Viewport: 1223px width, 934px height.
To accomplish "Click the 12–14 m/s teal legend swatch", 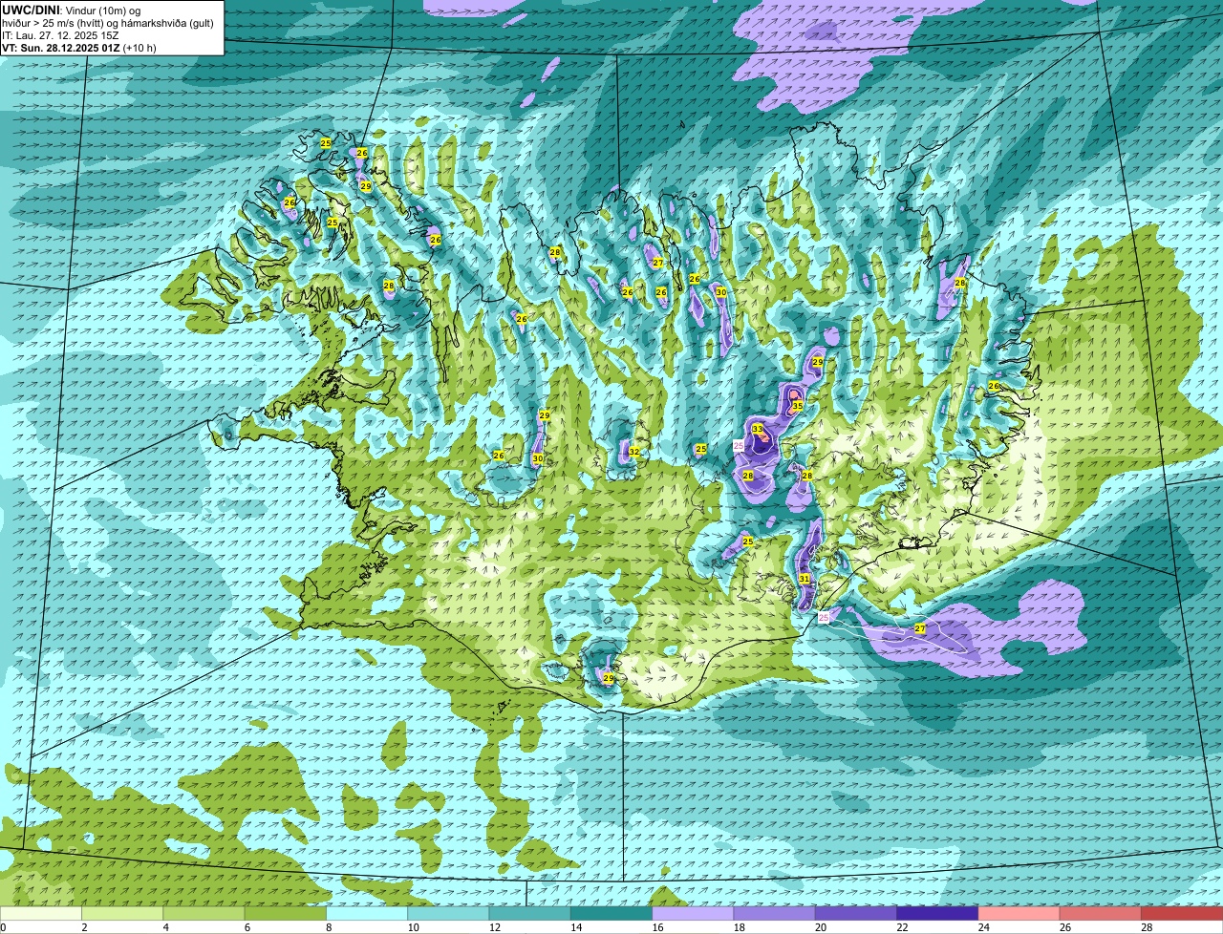I will point(530,913).
